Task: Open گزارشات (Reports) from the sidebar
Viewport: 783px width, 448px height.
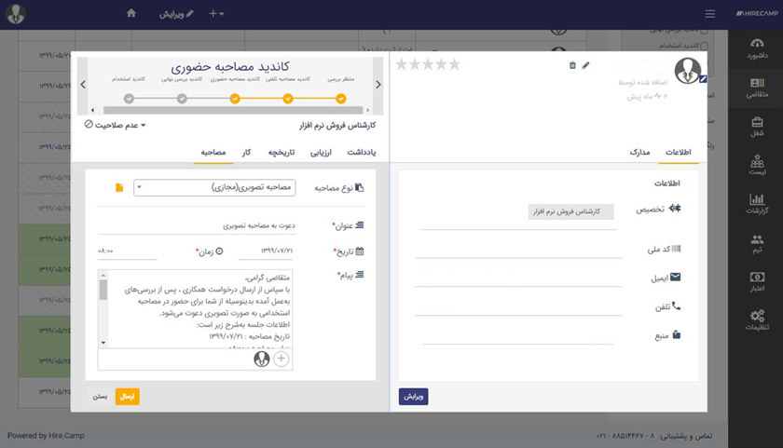Action: [756, 204]
